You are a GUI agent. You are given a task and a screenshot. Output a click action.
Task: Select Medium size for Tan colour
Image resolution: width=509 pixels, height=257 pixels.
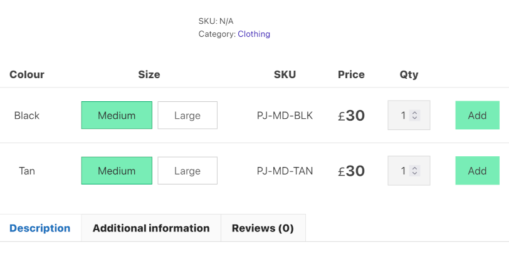pyautogui.click(x=117, y=171)
